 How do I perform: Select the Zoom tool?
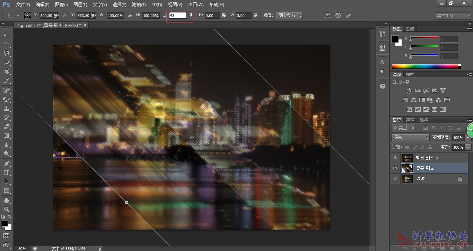pos(7,210)
